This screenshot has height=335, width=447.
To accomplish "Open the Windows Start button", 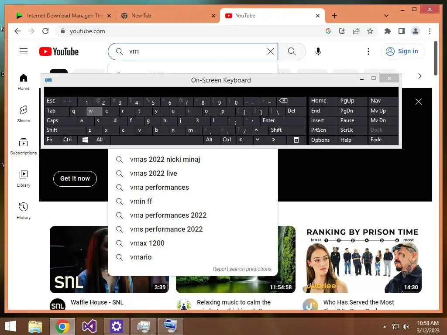I will click(10, 326).
